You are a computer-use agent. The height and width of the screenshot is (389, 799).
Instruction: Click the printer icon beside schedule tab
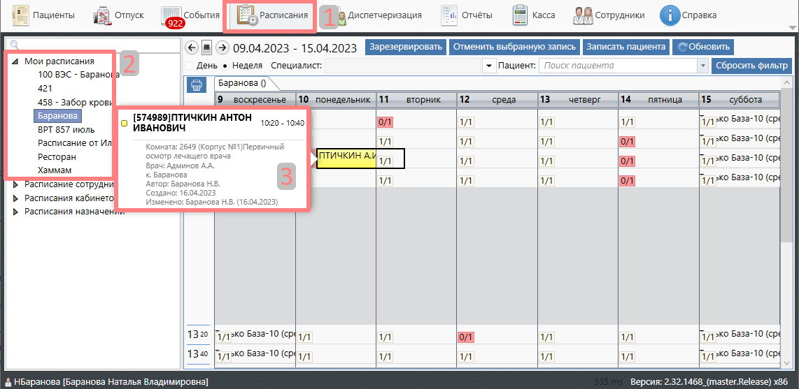(197, 85)
